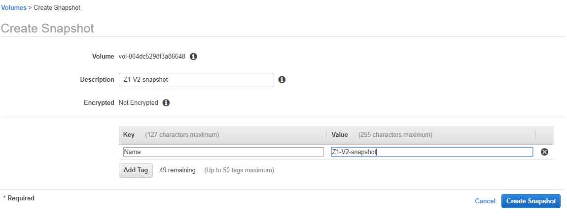Open the Volumes breadcrumb link
Screen dimensions: 567x224
[x=14, y=8]
